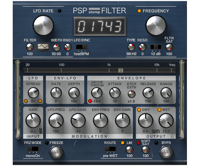200x166 pixels.
Task: Click the ATCK EXTN small knob
Action: (x=132, y=94)
